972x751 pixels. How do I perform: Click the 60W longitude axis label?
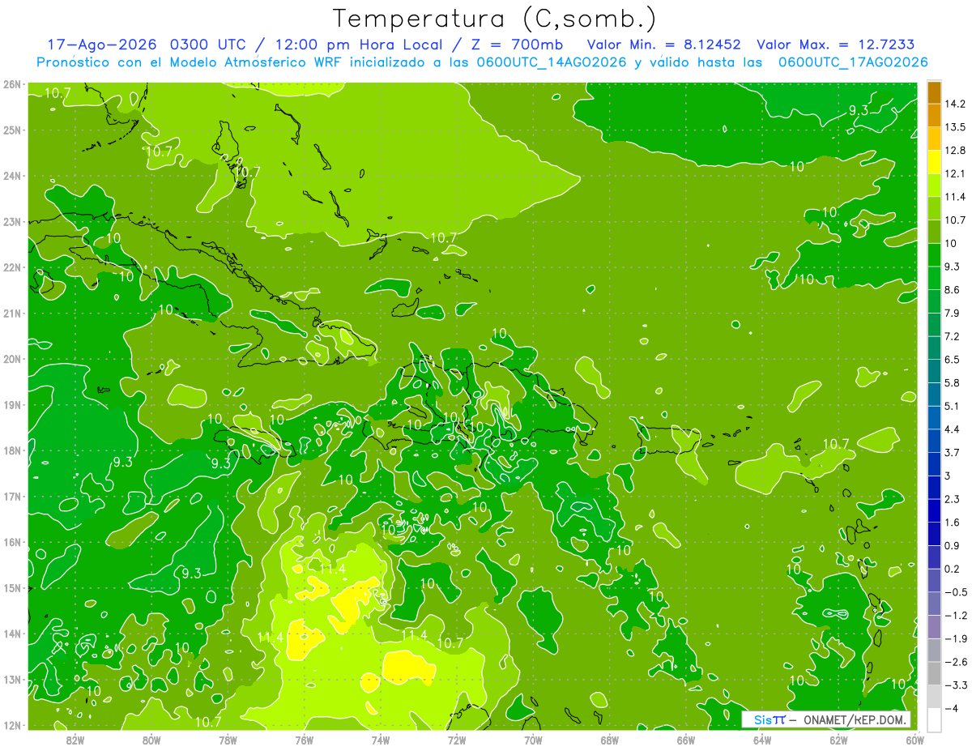(x=914, y=740)
